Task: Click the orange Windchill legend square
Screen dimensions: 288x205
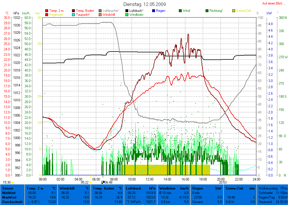Action: [100, 15]
